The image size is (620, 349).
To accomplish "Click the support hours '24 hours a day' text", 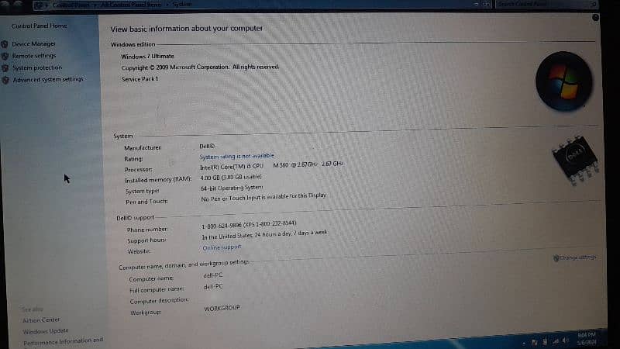I will (x=264, y=235).
